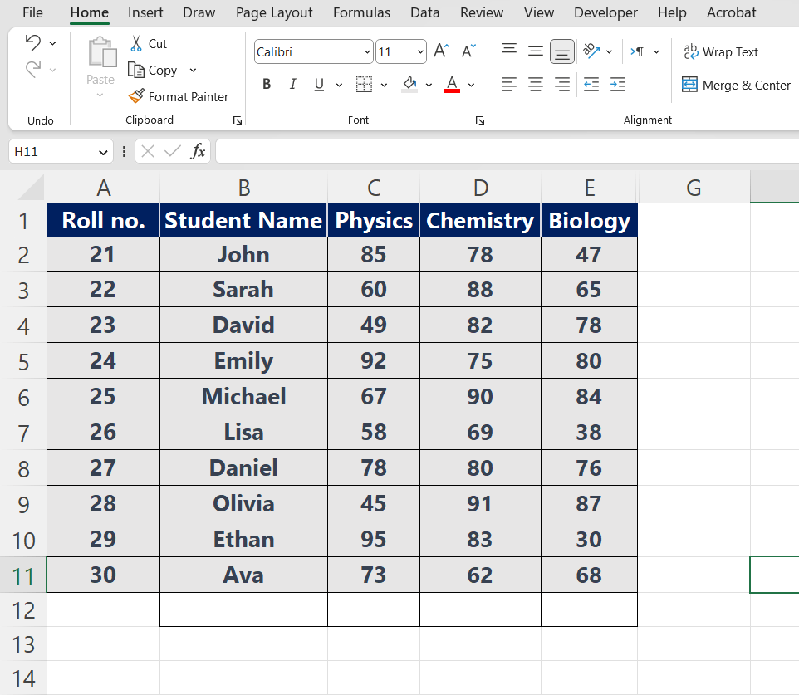Toggle middle align for selected cells

[x=535, y=51]
